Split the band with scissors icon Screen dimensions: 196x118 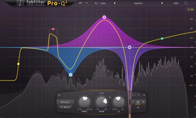click(x=138, y=107)
